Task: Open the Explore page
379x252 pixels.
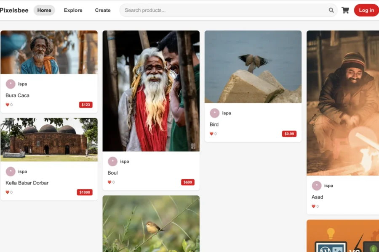Action: 73,10
